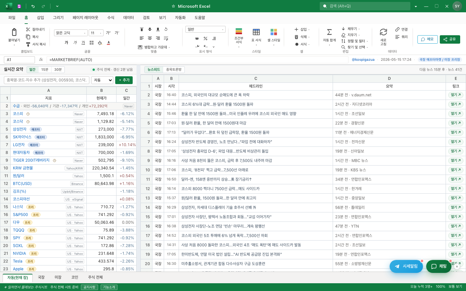Click the Refresh (새로 고침) icon

[383, 32]
